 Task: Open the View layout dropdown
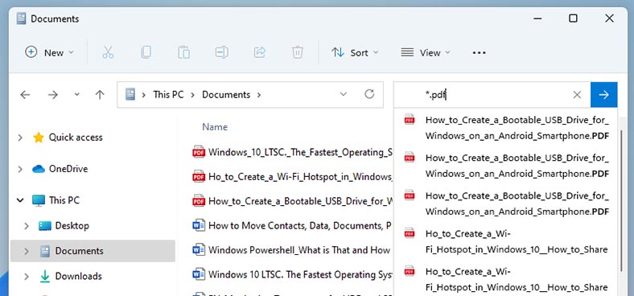(x=426, y=52)
